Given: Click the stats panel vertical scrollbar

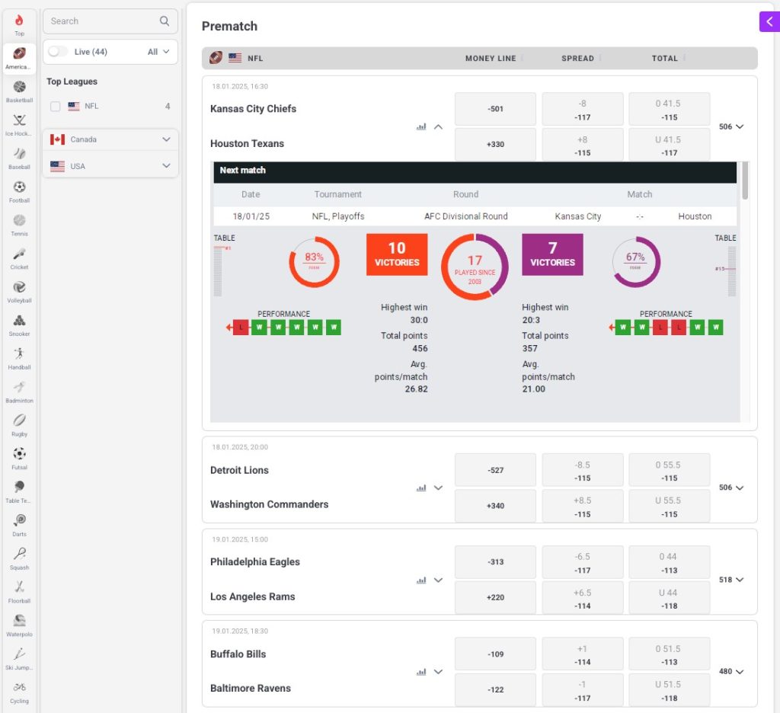Looking at the screenshot, I should tap(745, 181).
